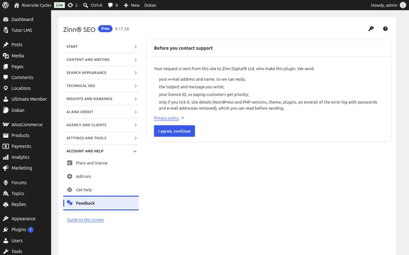Screen dimensions: 409x255
Task: Click the Locations pin icon
Action: point(6,88)
